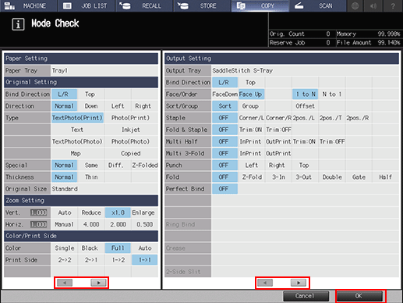This screenshot has width=403, height=303.
Task: Select Enlarge zoom option
Action: coord(143,212)
